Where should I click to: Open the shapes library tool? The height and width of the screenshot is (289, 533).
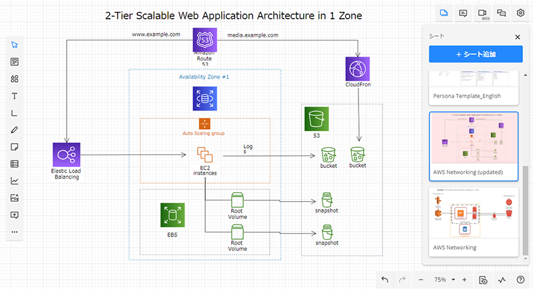click(x=14, y=79)
